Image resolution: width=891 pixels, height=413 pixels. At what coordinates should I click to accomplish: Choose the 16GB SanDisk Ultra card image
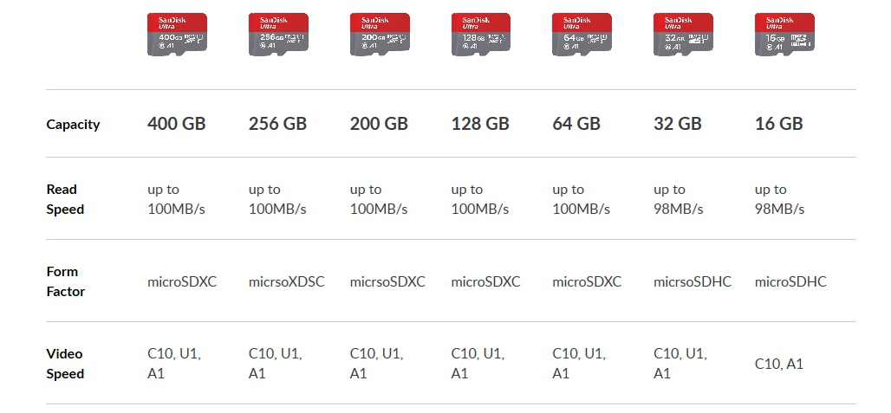[784, 35]
